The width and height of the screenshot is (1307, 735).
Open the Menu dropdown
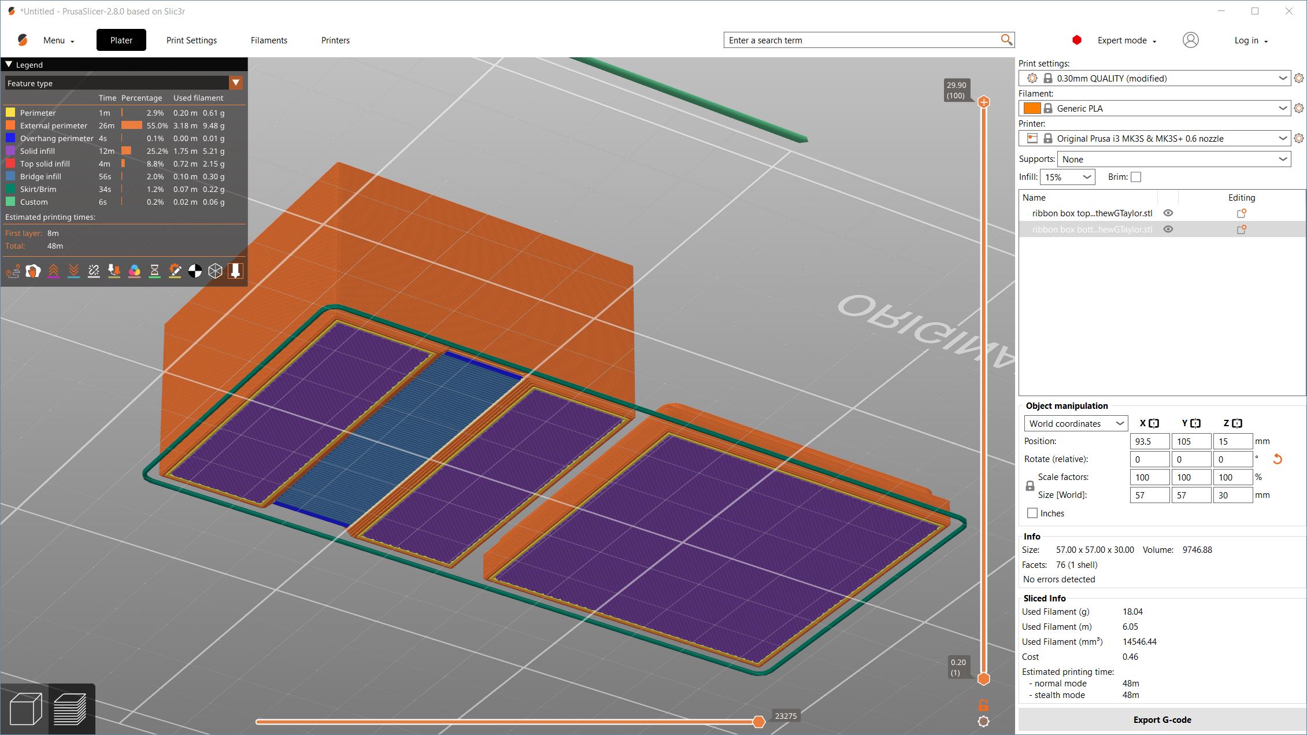(x=58, y=40)
